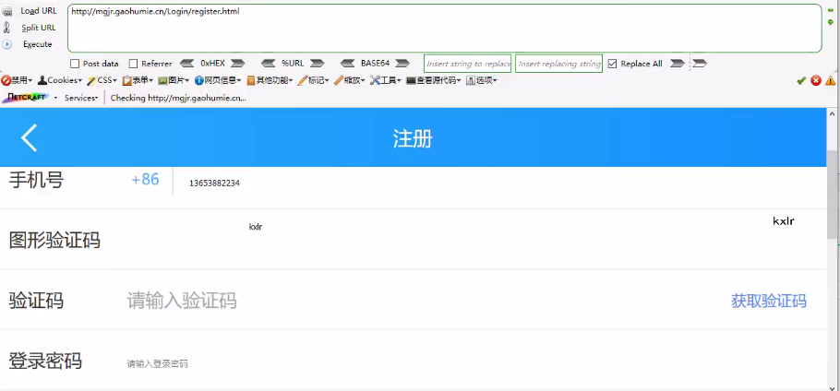Viewport: 840px width, 391px height.
Task: Click Split URL in HackBar
Action: [x=38, y=28]
